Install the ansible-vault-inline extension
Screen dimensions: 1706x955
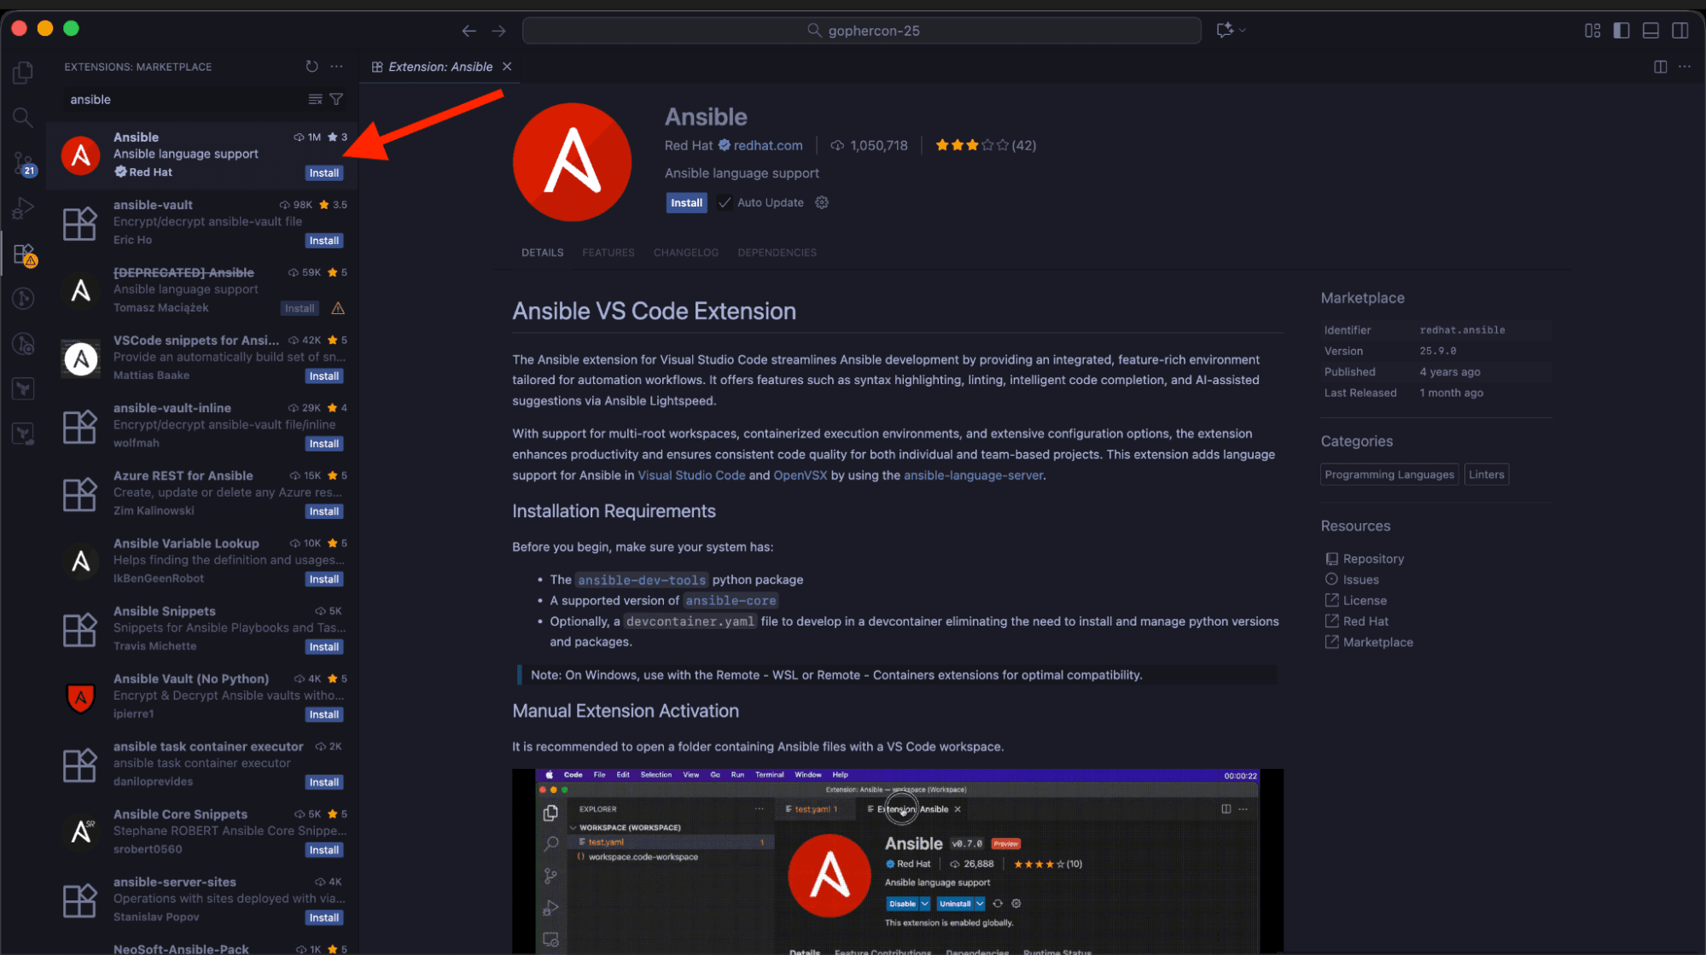324,444
